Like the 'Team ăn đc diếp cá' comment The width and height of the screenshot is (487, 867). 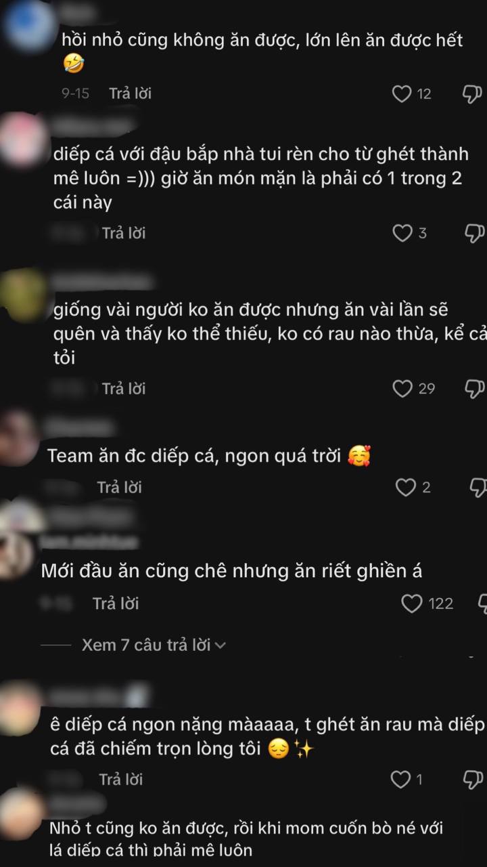(x=405, y=487)
